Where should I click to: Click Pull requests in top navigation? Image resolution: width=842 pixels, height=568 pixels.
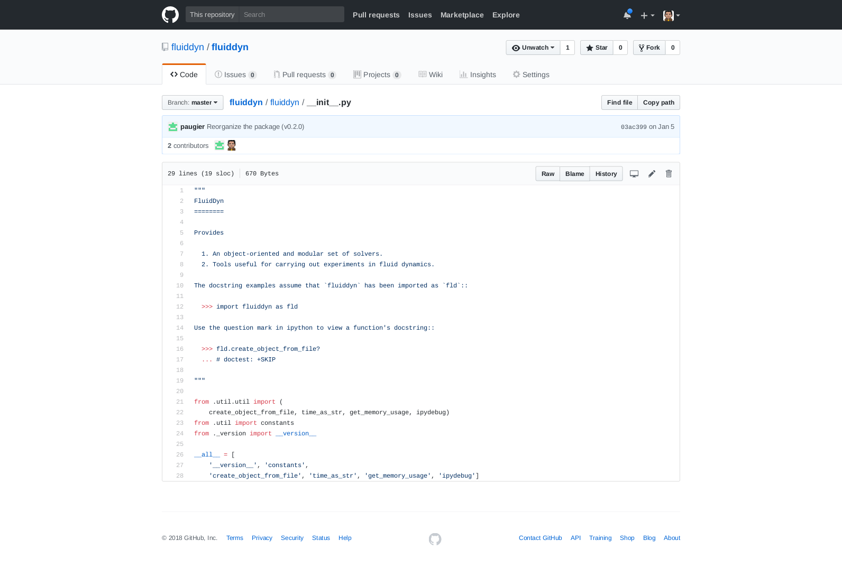[x=376, y=15]
